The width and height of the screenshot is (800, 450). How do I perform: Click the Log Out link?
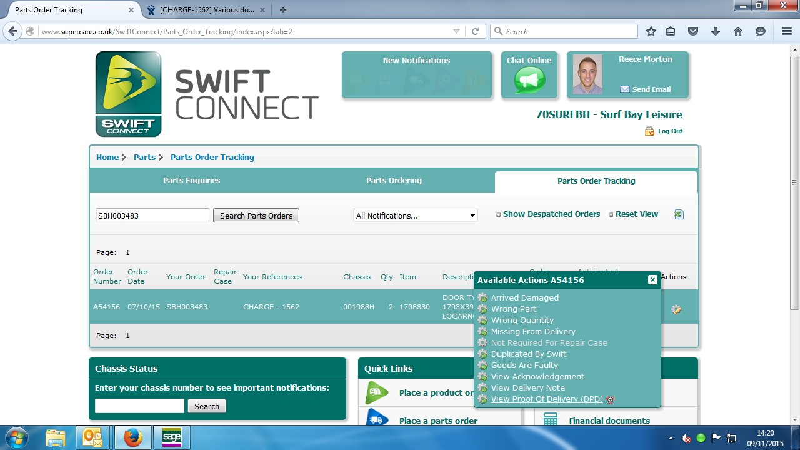point(670,131)
